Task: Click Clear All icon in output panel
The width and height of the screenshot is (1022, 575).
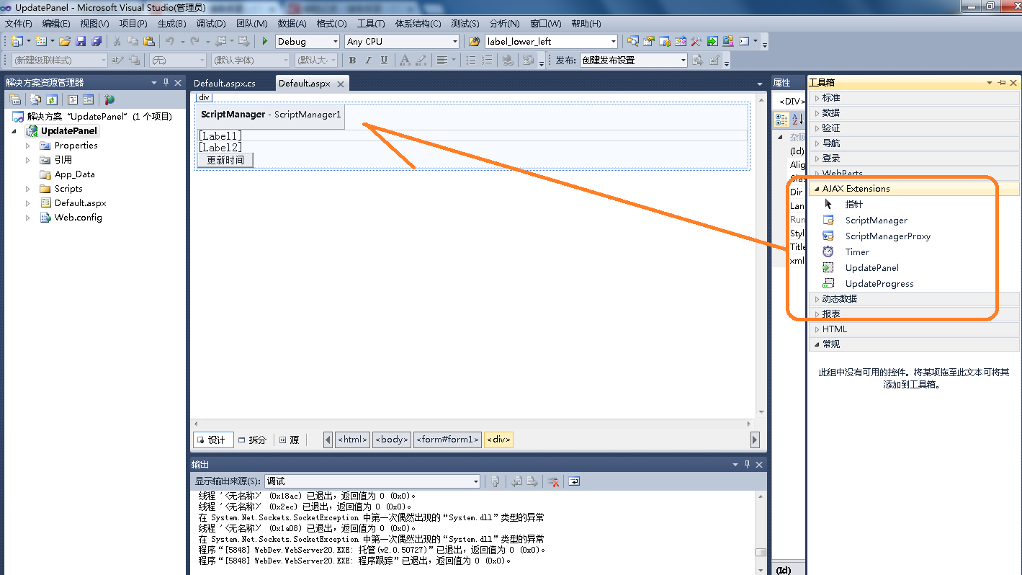Action: coord(554,481)
